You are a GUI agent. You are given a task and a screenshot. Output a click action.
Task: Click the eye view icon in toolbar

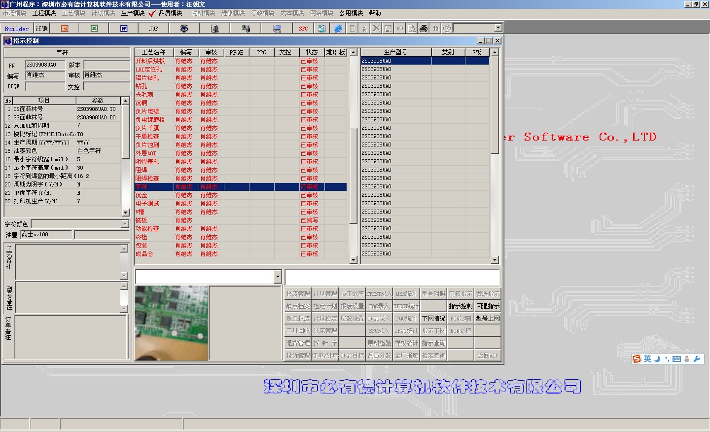(x=184, y=29)
